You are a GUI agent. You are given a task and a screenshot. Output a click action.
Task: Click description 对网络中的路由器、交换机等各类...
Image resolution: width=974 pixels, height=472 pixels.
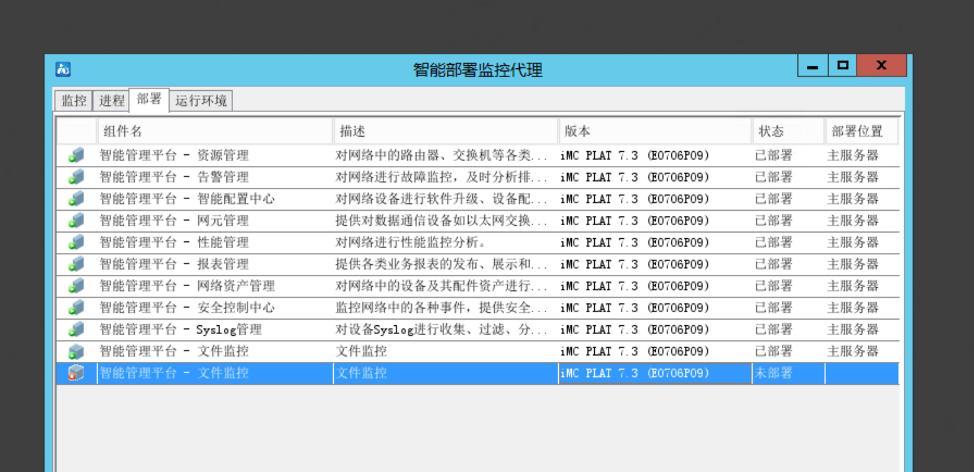[442, 155]
